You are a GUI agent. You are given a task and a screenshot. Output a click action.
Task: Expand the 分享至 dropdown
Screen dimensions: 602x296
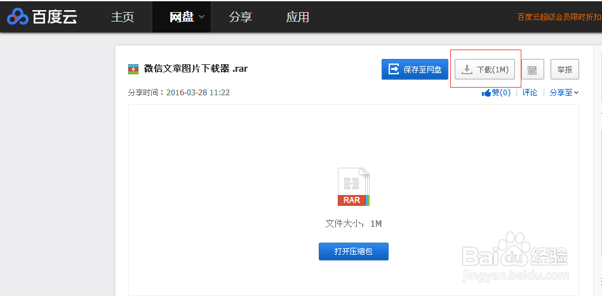click(x=564, y=93)
